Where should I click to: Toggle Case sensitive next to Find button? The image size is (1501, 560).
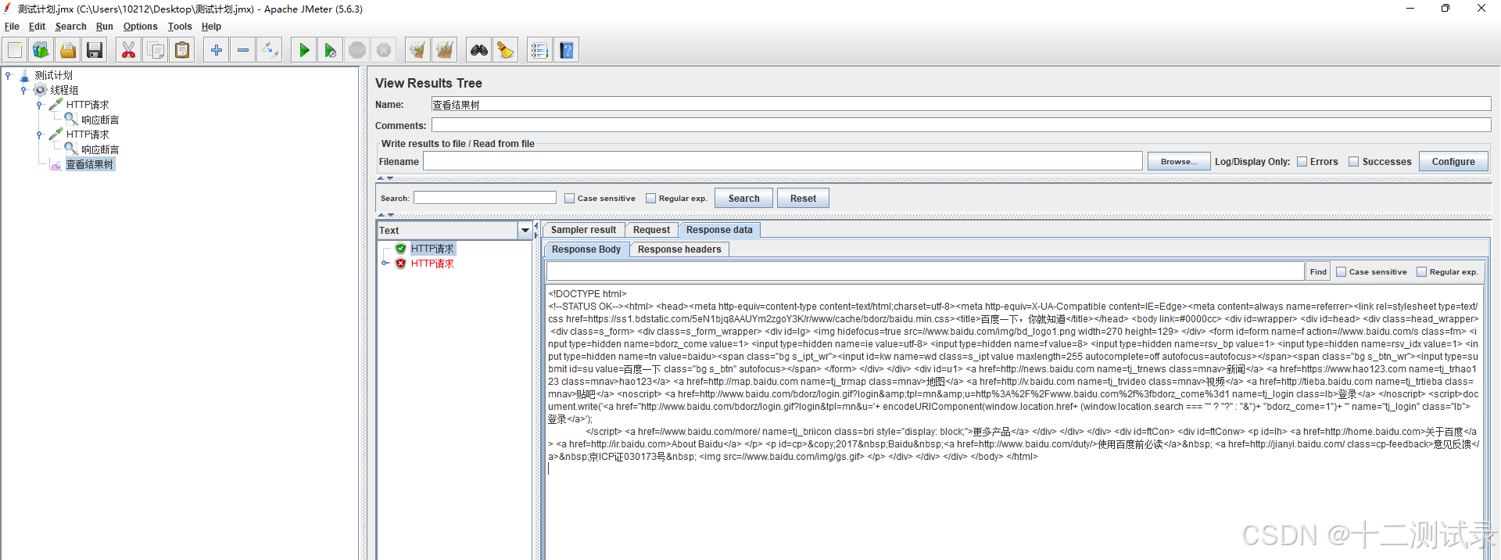coord(1342,272)
